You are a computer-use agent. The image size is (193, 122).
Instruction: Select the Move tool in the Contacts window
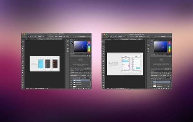pyautogui.click(x=103, y=42)
